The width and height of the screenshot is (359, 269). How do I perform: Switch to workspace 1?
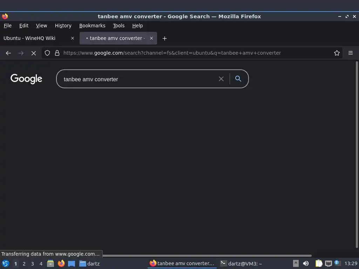pos(15,264)
